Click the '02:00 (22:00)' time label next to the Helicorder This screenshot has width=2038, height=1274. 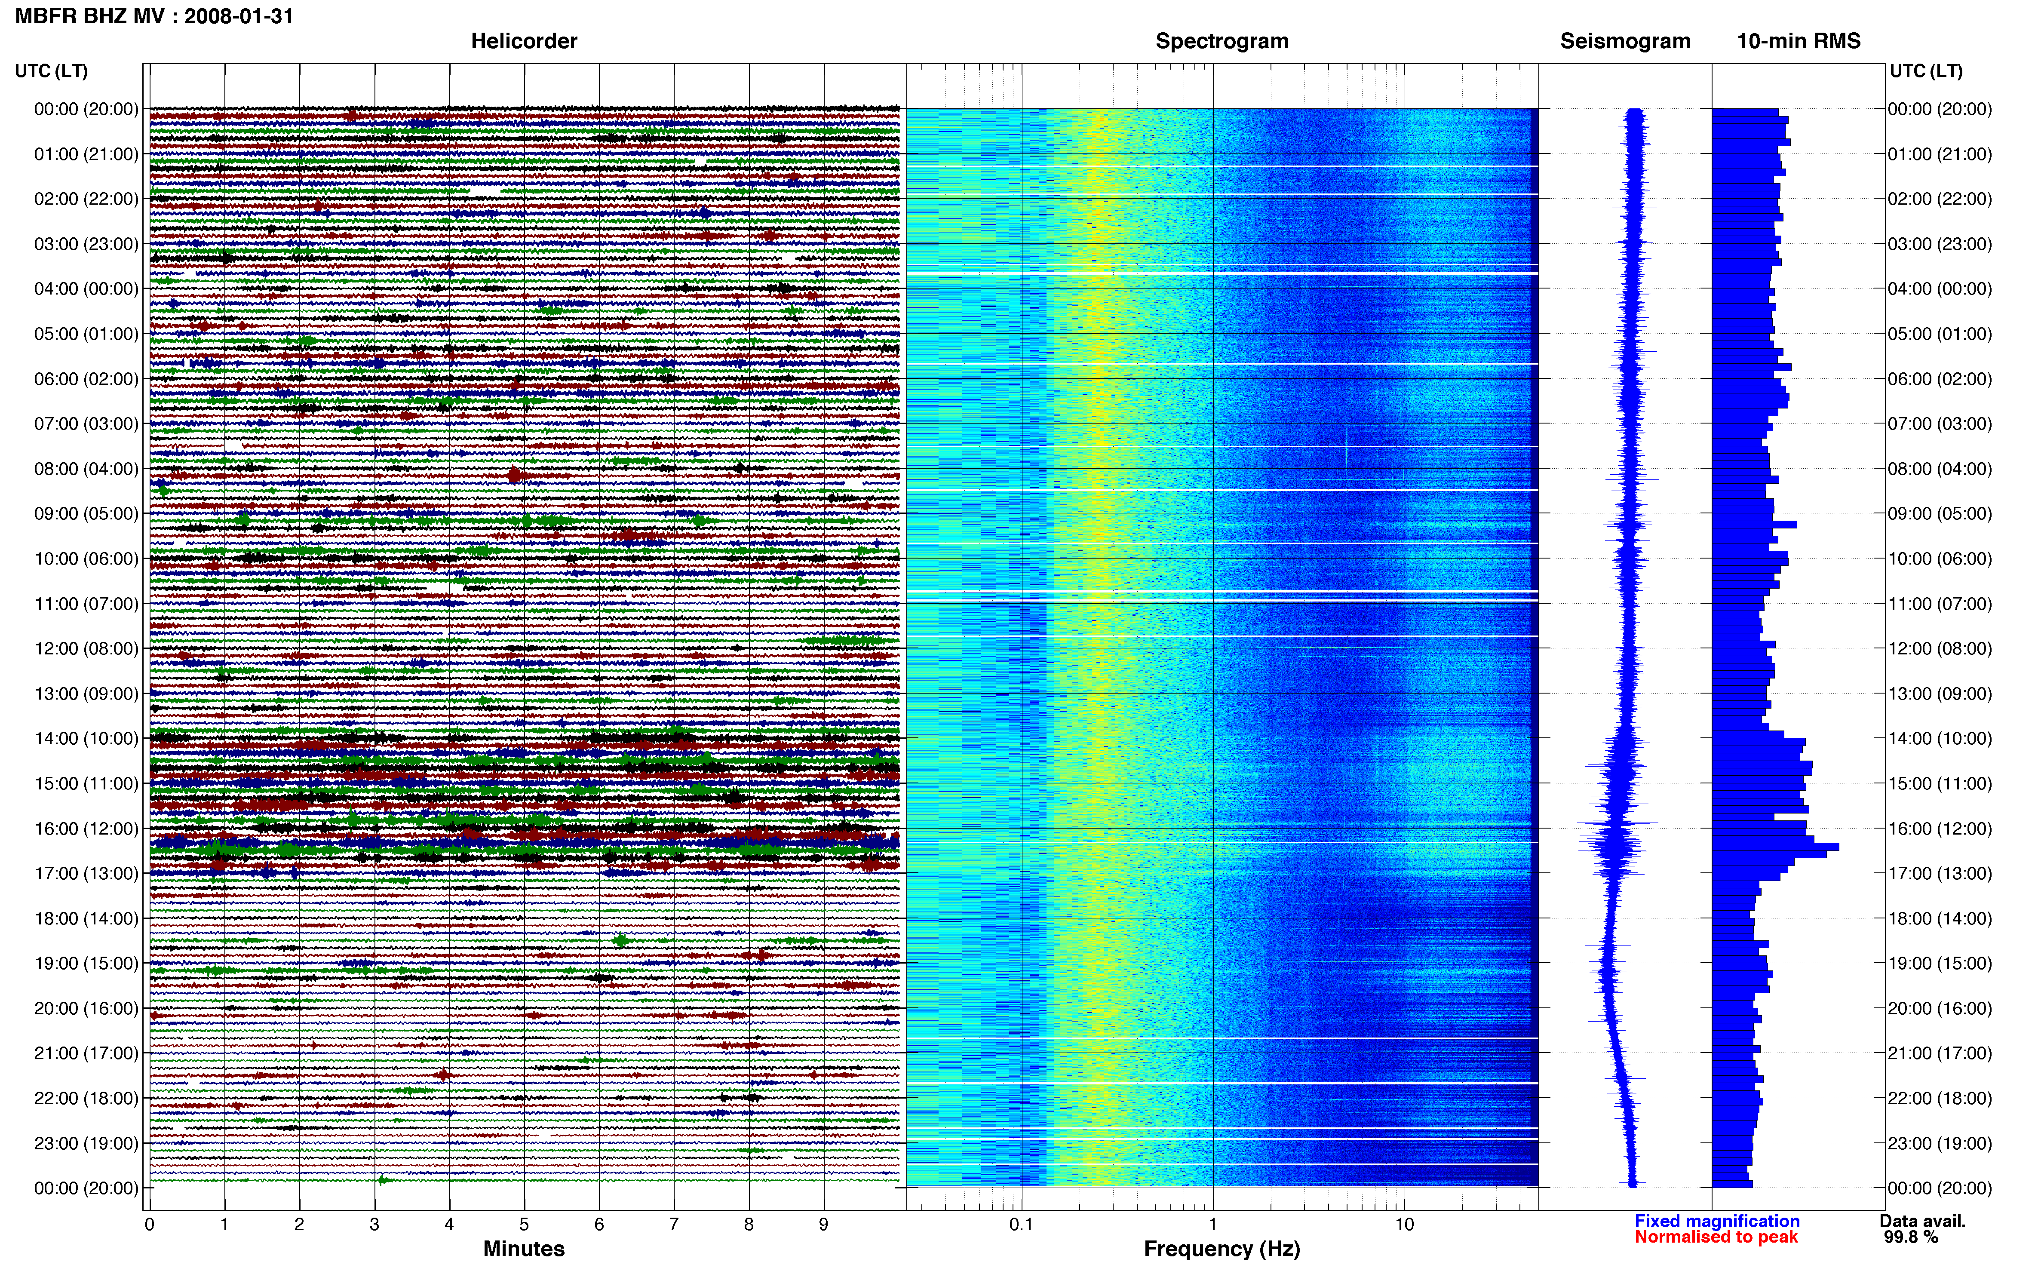(x=86, y=199)
